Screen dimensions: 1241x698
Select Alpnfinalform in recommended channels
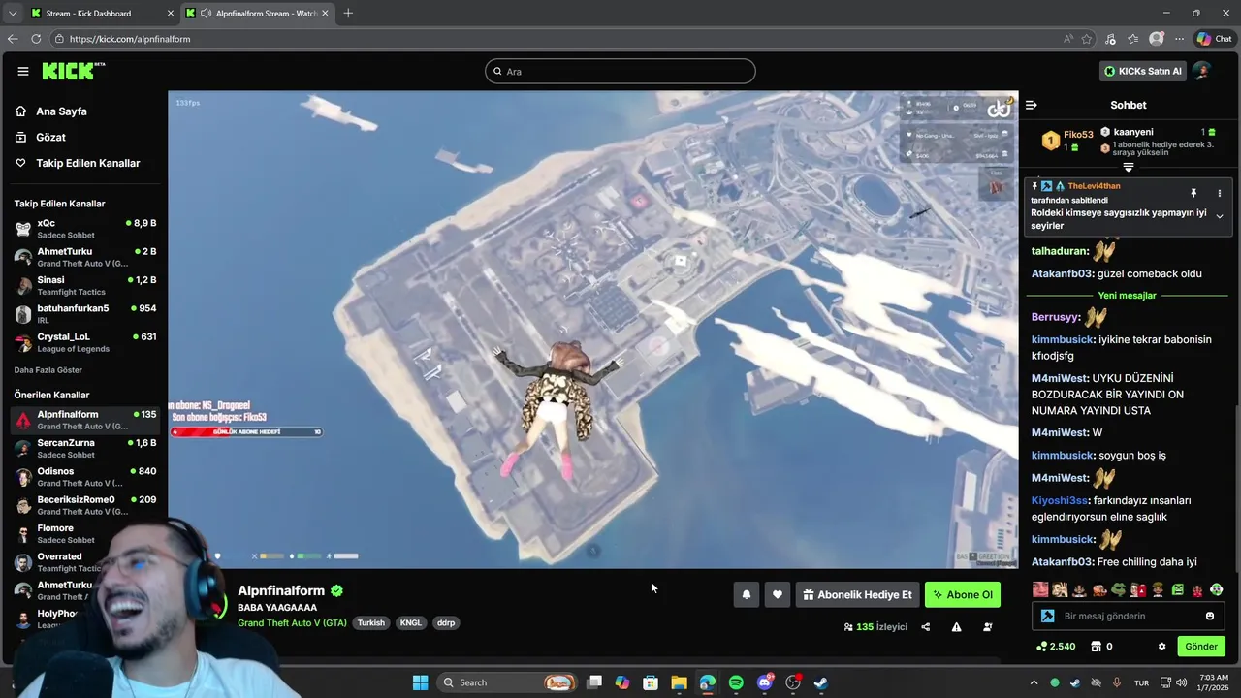[x=85, y=420]
